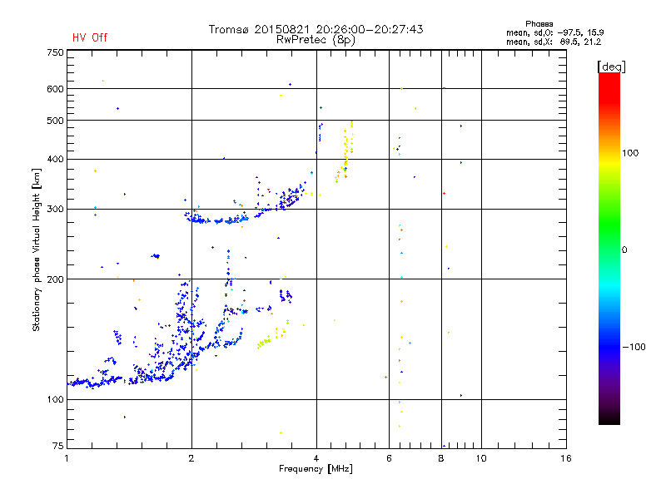This screenshot has height=499, width=666.
Task: Click the x-axis tick label '8'
Action: (x=441, y=458)
